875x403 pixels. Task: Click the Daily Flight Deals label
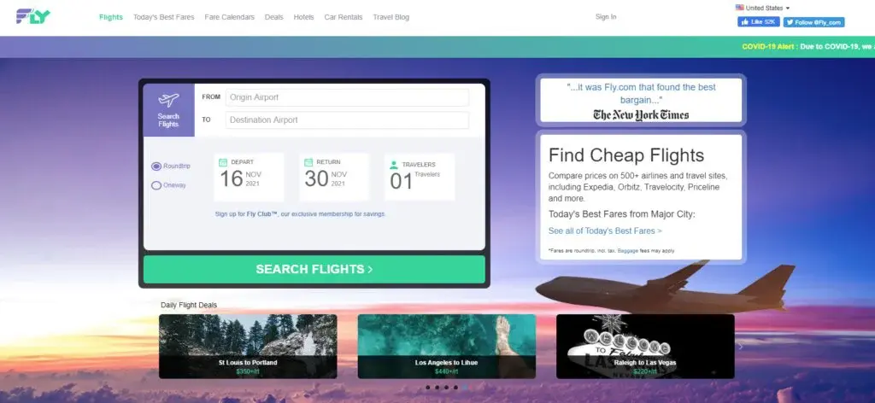[x=189, y=305]
